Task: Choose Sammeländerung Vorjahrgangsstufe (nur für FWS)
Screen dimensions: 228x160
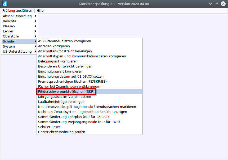Action: (x=90, y=122)
